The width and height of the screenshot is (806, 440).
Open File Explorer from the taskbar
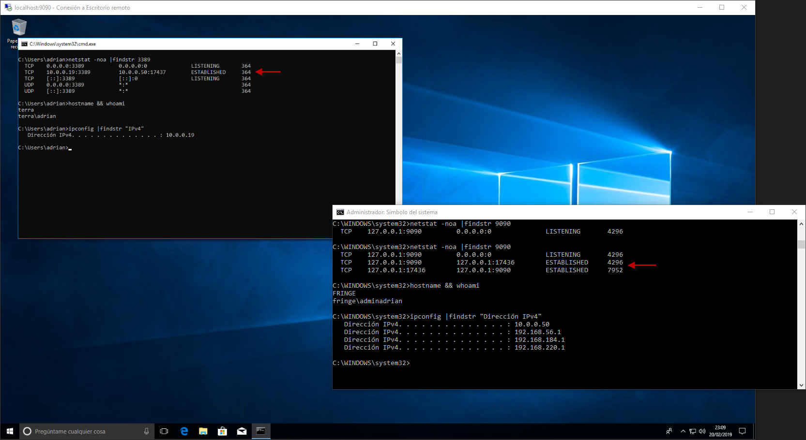tap(203, 431)
